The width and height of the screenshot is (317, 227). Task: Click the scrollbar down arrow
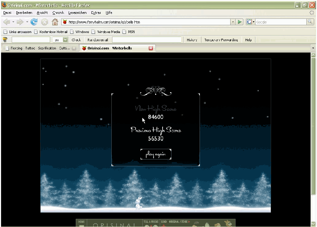point(313,224)
